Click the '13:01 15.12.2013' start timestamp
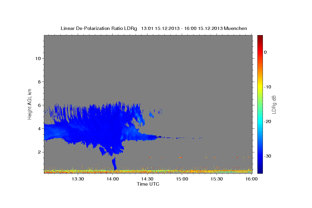Image resolution: width=312 pixels, height=208 pixels. 160,28
